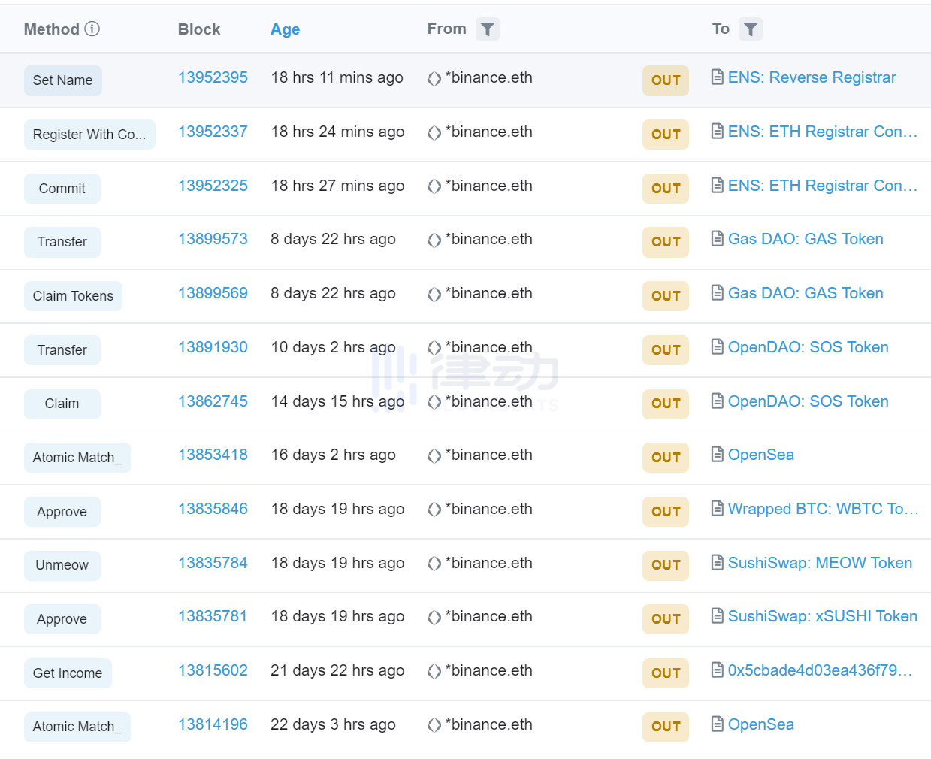Open the ENS: Reverse Registrar address
This screenshot has height=759, width=931.
[812, 77]
